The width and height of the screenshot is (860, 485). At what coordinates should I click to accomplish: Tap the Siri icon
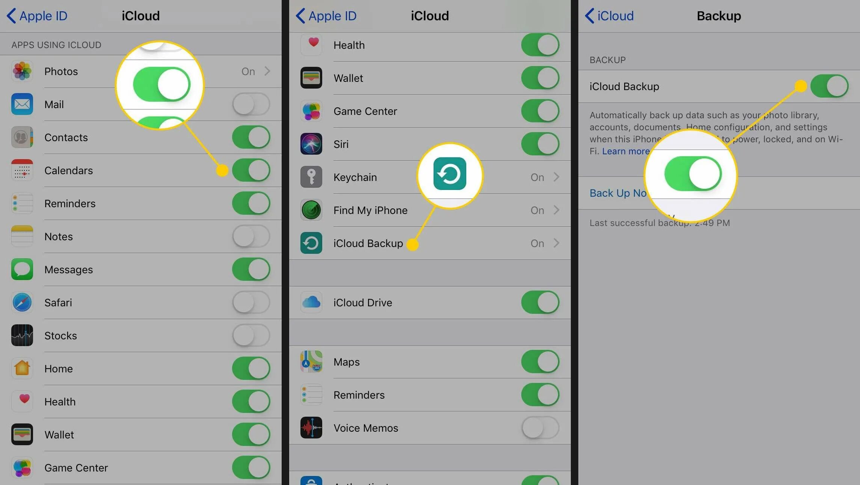[x=311, y=144]
